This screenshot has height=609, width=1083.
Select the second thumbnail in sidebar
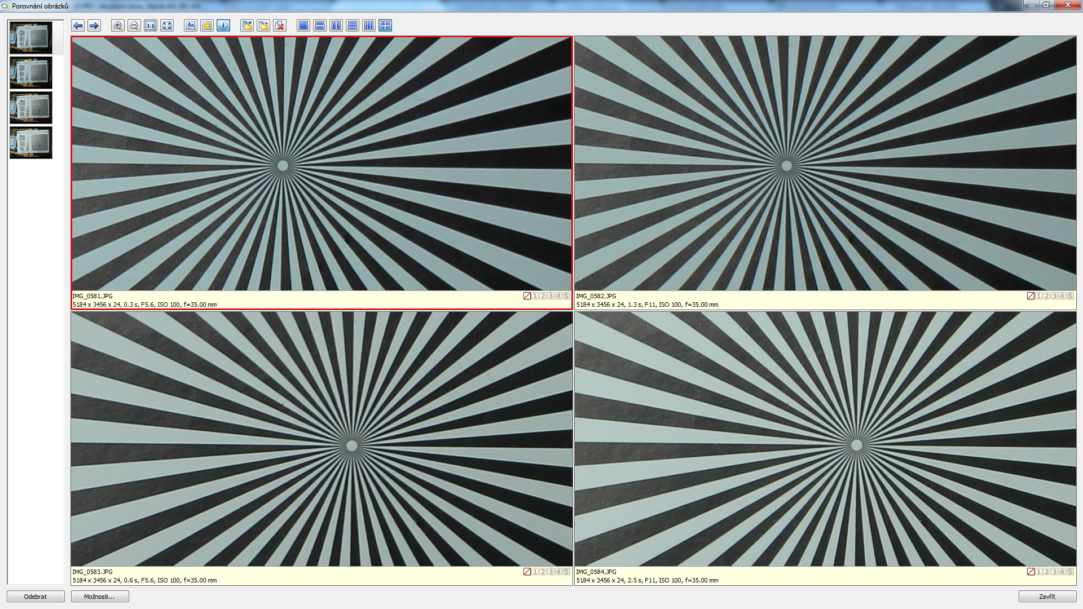tap(31, 73)
